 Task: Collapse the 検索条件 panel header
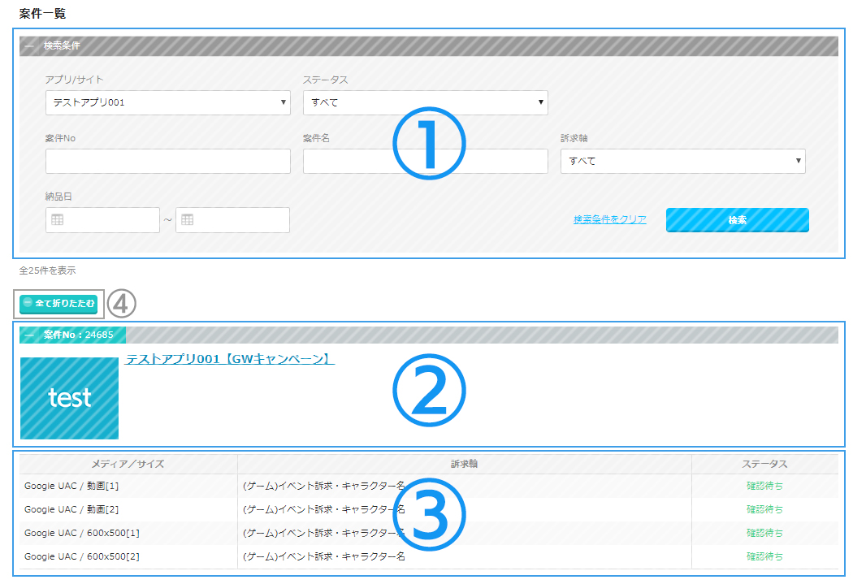tap(30, 46)
